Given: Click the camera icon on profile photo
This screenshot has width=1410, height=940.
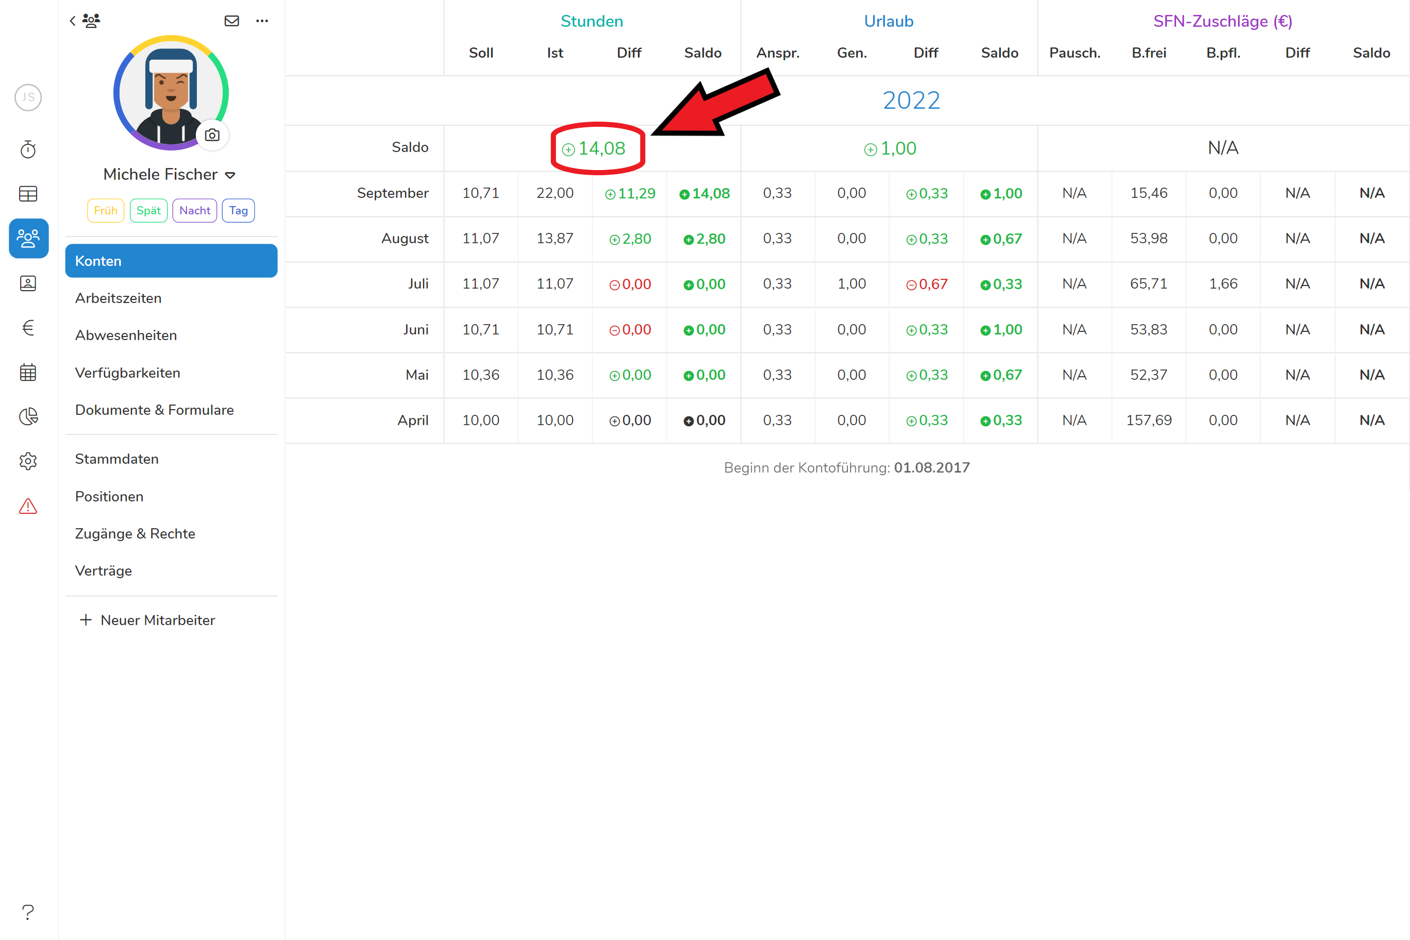Looking at the screenshot, I should 212,135.
